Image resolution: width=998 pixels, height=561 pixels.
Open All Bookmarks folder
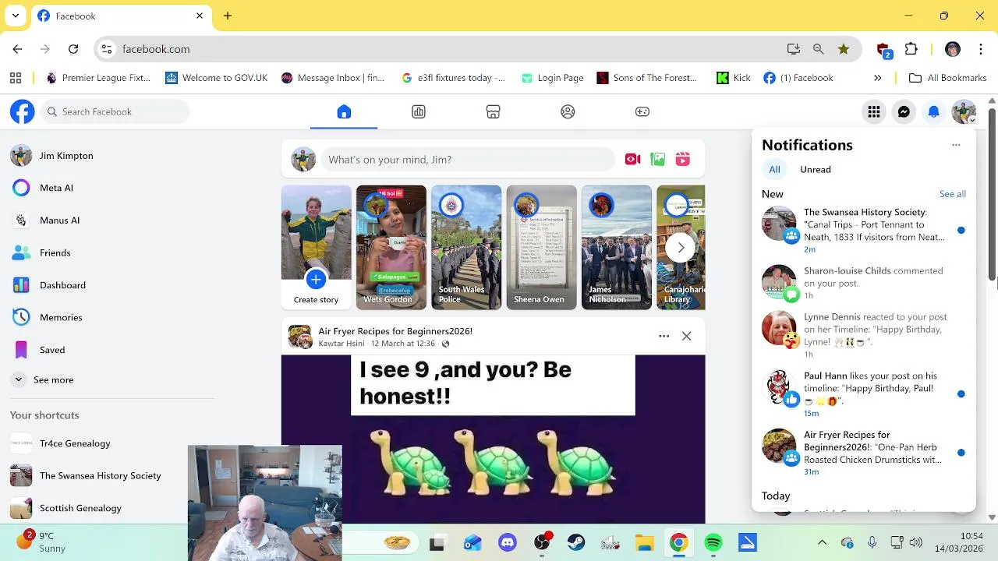click(948, 78)
